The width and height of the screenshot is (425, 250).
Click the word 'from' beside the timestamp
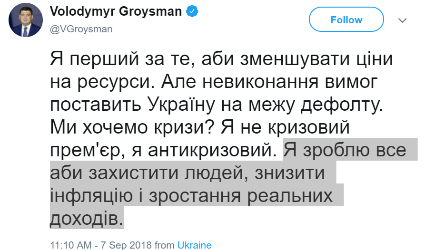pyautogui.click(x=165, y=245)
